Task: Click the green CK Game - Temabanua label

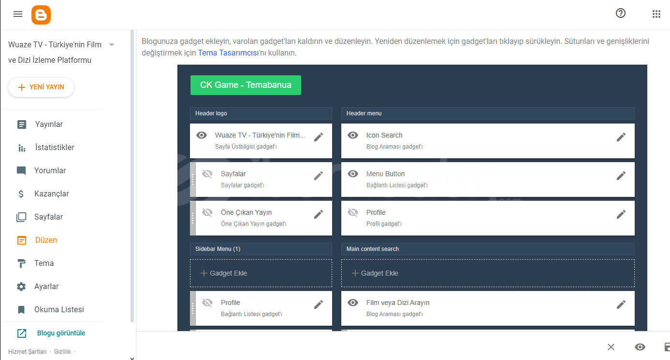Action: (x=246, y=85)
